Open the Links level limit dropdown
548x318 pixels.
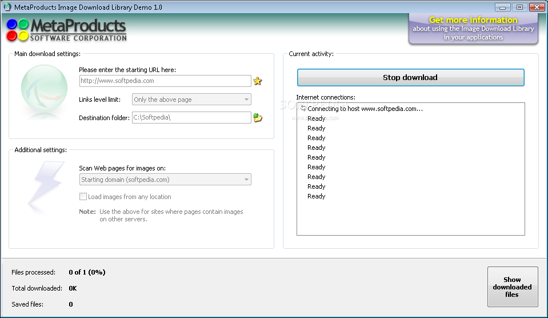coord(191,100)
